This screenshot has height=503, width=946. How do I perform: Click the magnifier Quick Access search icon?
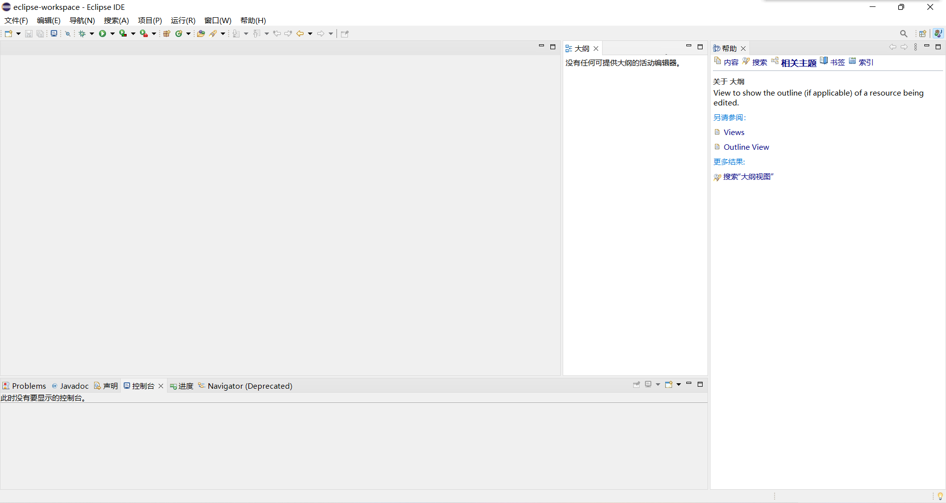point(904,34)
